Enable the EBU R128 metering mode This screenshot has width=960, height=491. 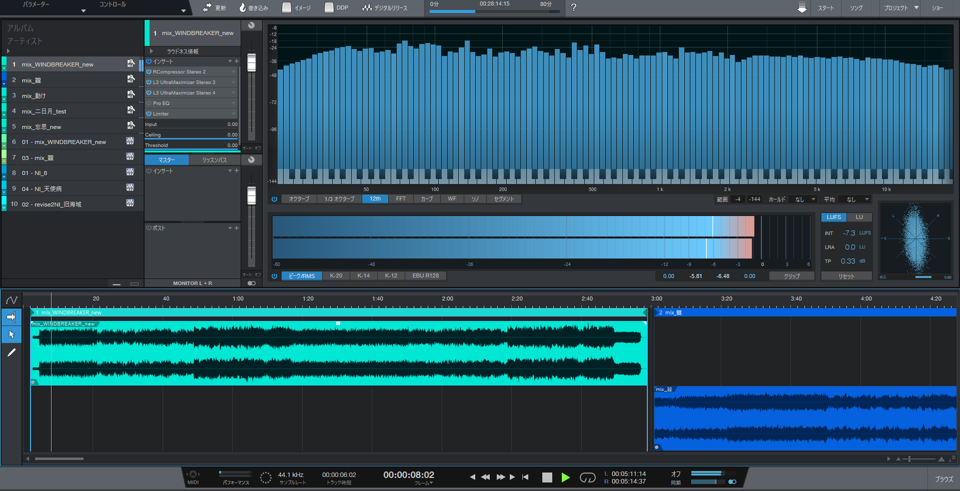pos(425,275)
